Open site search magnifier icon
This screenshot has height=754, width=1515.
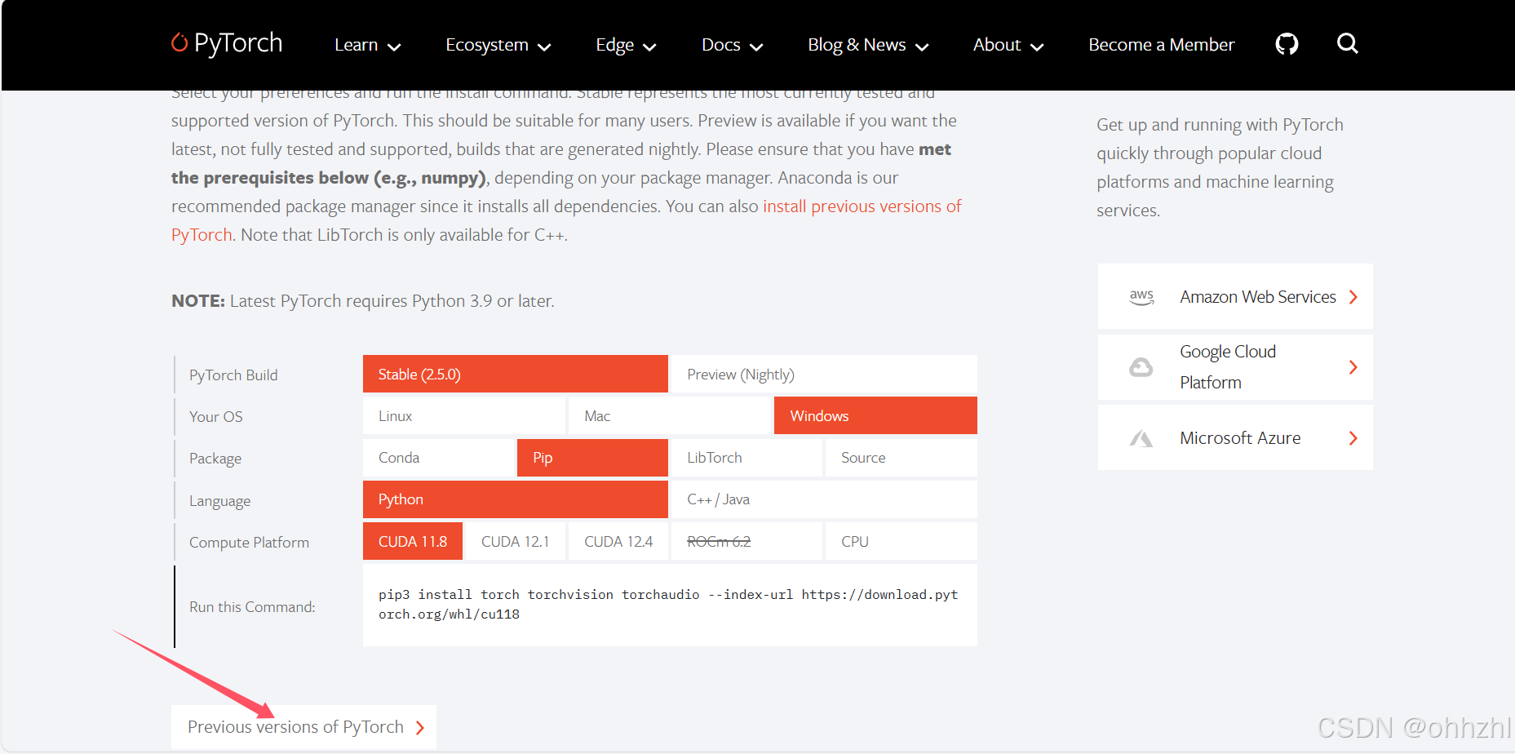pos(1348,43)
